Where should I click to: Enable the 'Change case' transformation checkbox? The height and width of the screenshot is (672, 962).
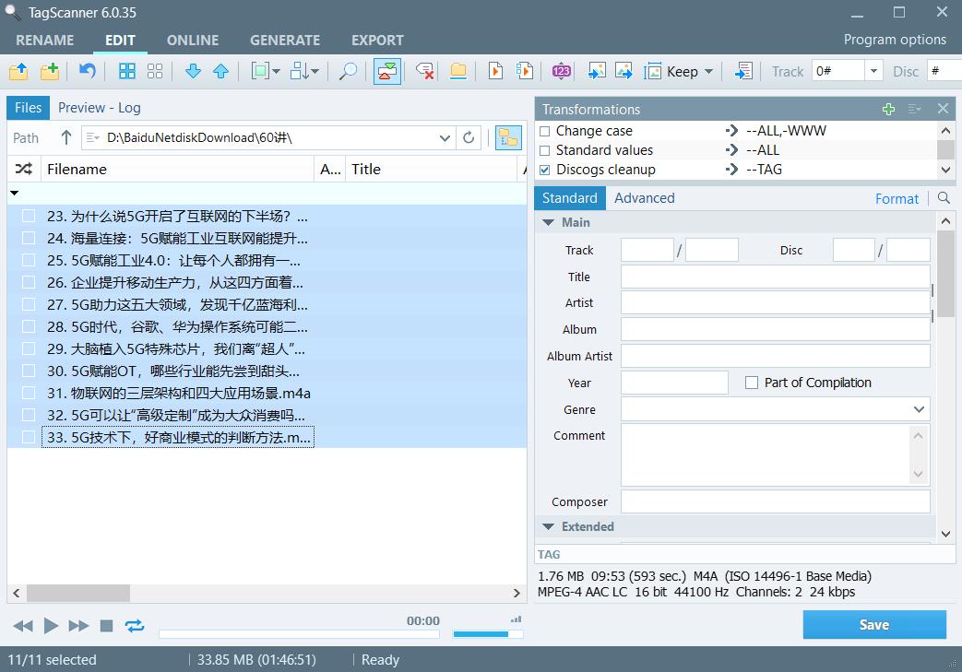pos(545,130)
